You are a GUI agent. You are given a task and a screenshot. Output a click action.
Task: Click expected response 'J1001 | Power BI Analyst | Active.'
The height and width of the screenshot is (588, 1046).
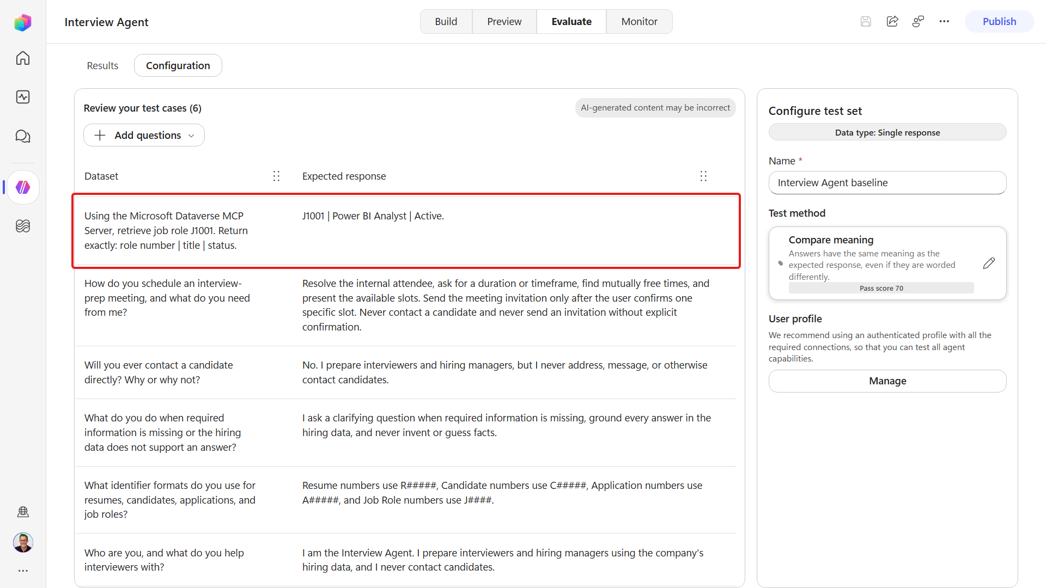(x=373, y=216)
